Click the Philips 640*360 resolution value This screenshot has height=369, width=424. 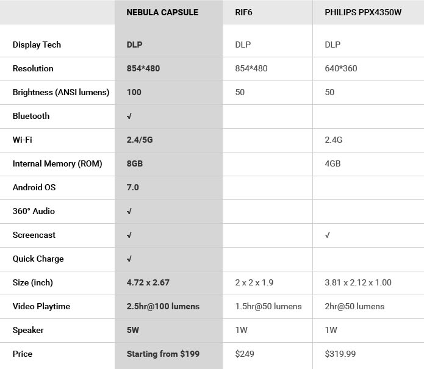point(341,68)
